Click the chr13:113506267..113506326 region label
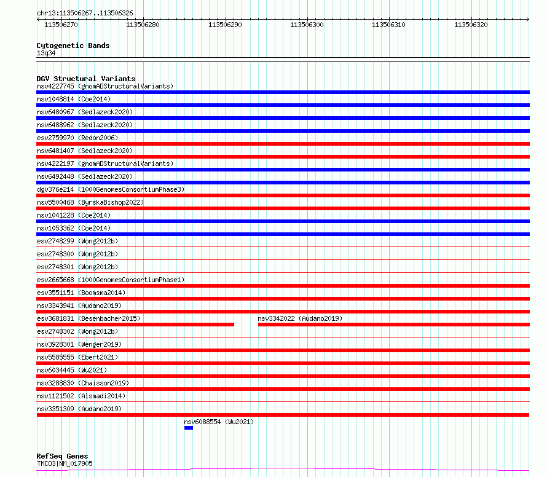 click(85, 13)
